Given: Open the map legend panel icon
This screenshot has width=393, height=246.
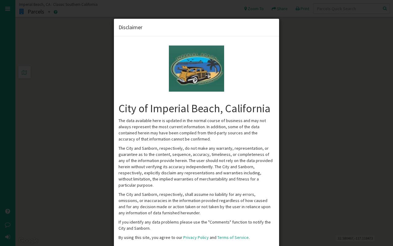Looking at the screenshot, I should (25, 72).
